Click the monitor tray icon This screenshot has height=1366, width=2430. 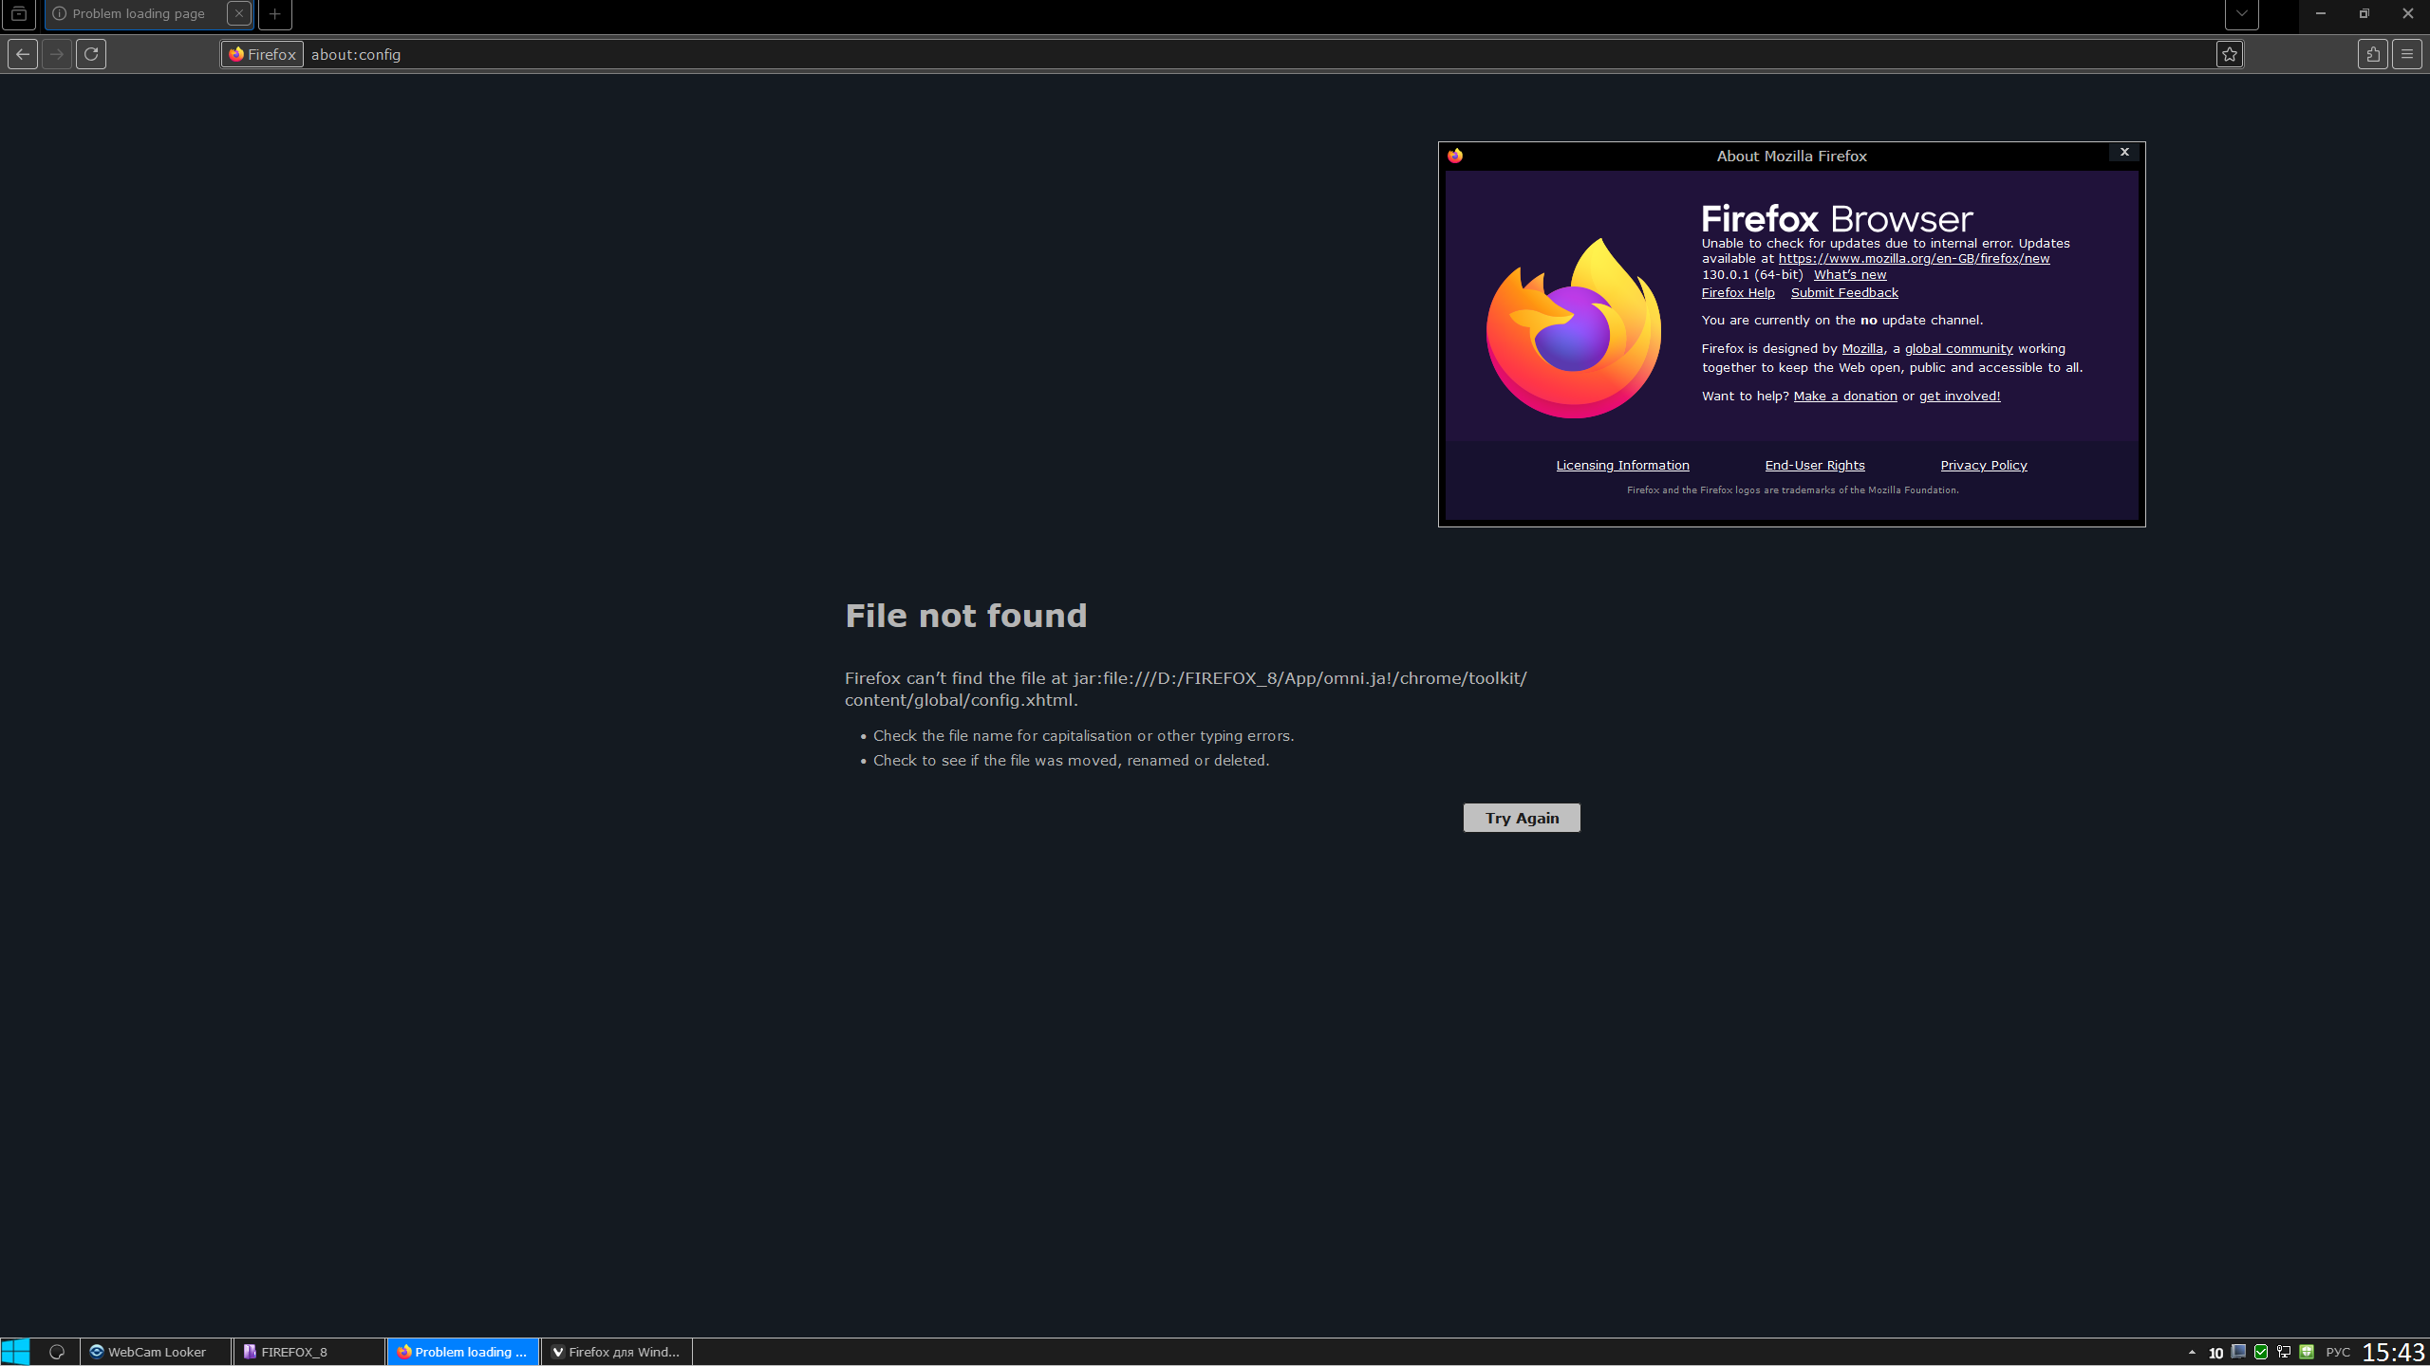[x=2238, y=1352]
